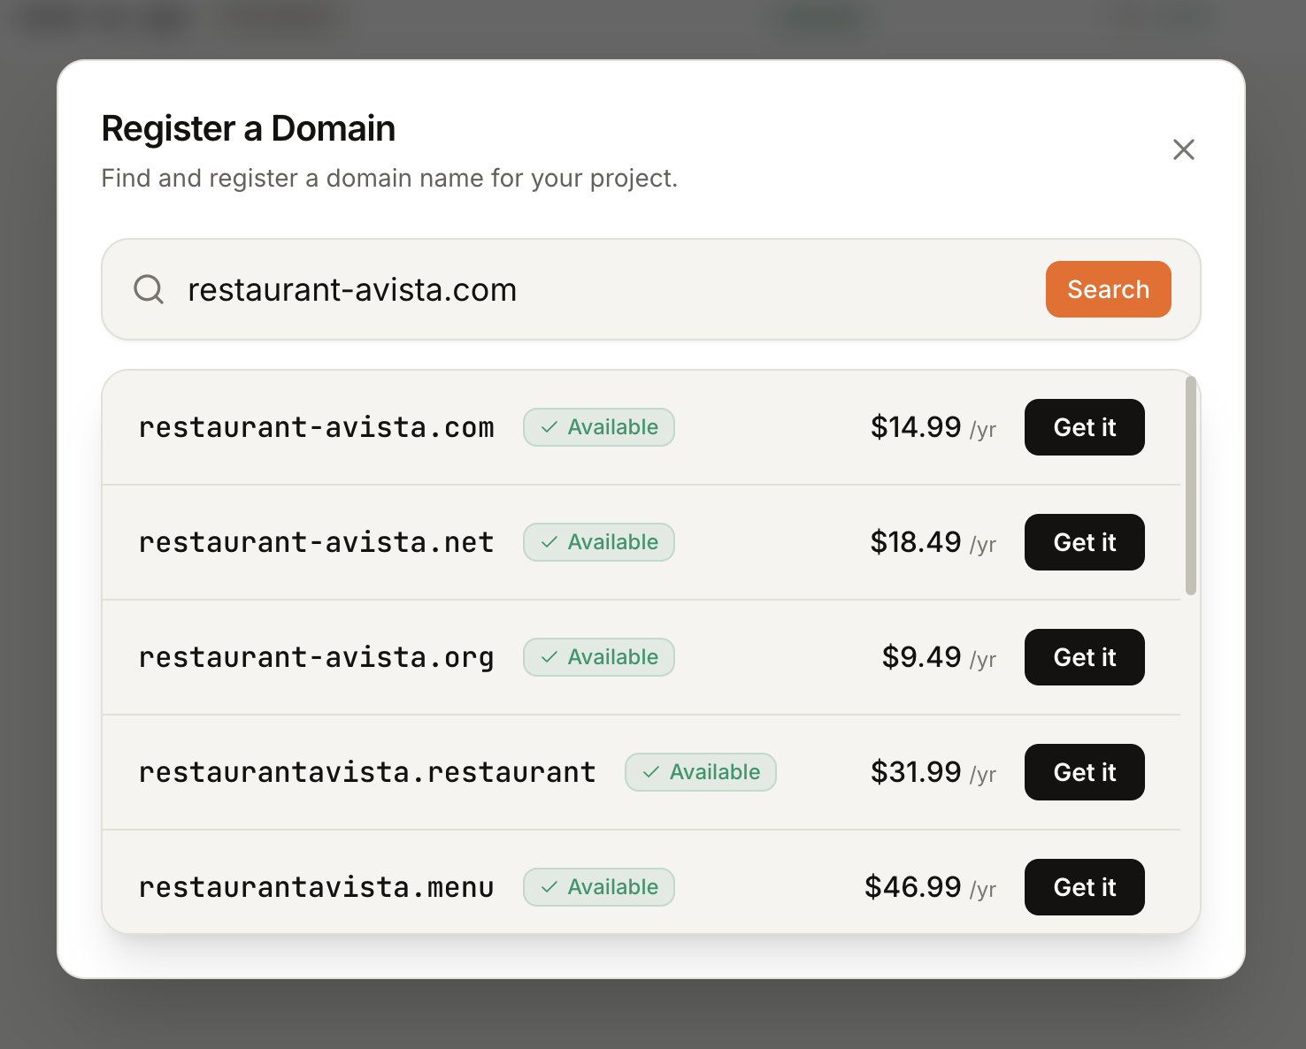Click Available checkmark next to restaurantavista.restaurant
The image size is (1306, 1049).
pos(701,772)
